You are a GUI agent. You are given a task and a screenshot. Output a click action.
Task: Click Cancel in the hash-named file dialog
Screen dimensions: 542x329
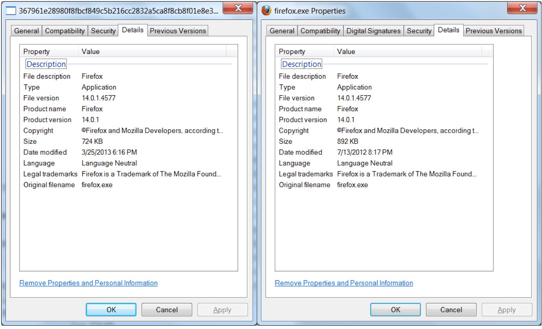pyautogui.click(x=167, y=310)
